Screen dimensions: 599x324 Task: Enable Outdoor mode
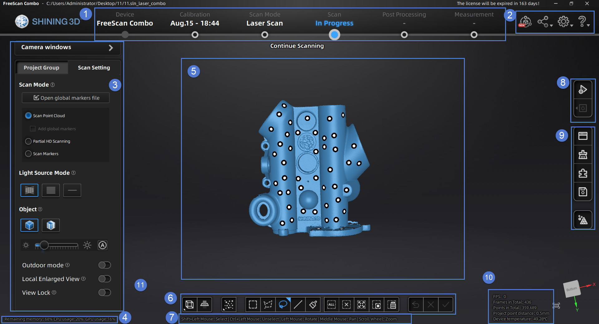105,265
